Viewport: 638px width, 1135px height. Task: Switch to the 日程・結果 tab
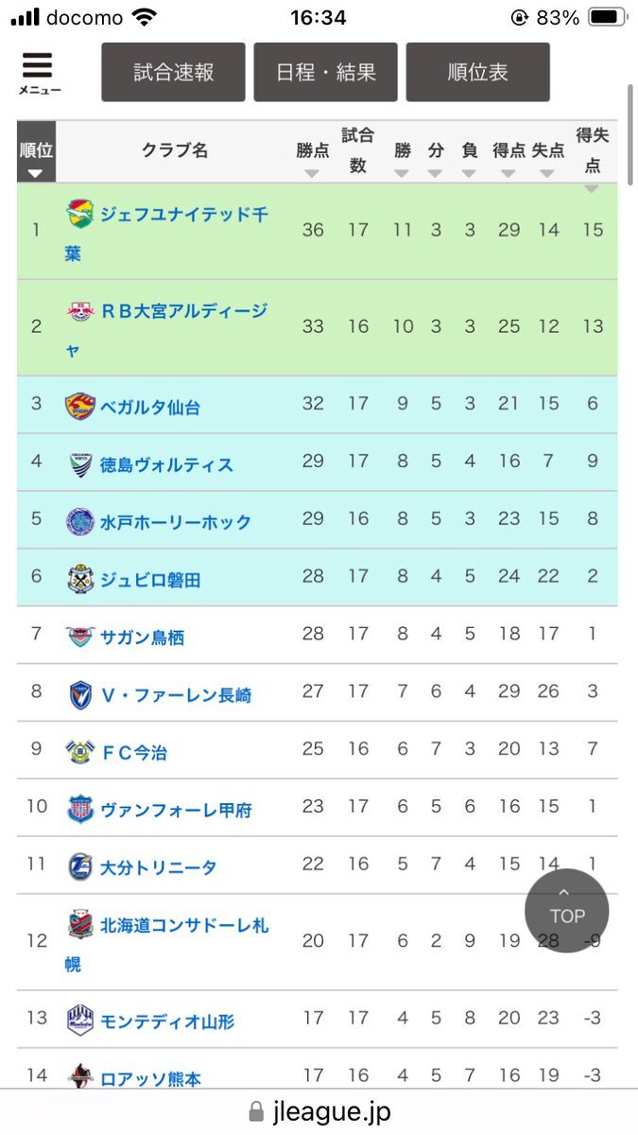325,72
